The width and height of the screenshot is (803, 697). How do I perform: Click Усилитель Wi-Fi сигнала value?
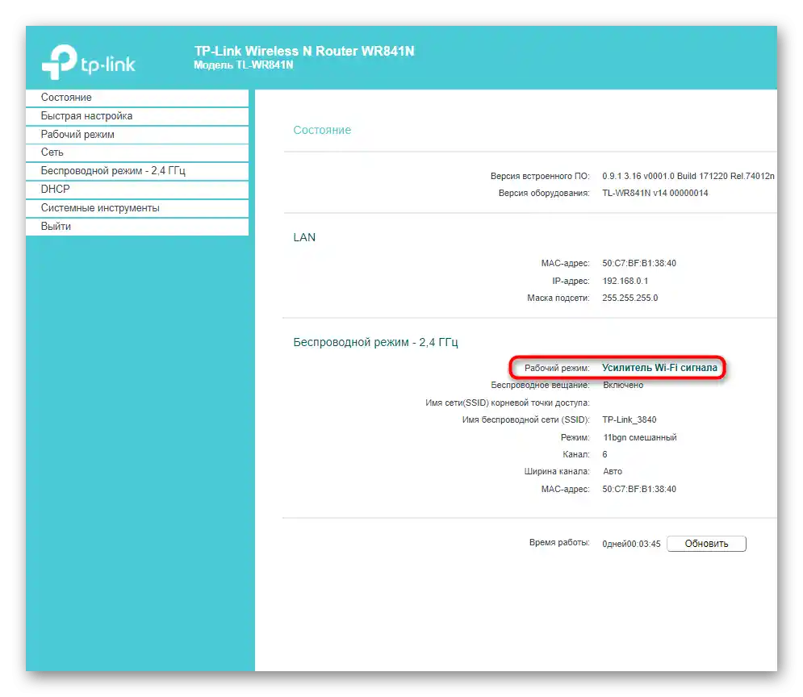point(659,368)
